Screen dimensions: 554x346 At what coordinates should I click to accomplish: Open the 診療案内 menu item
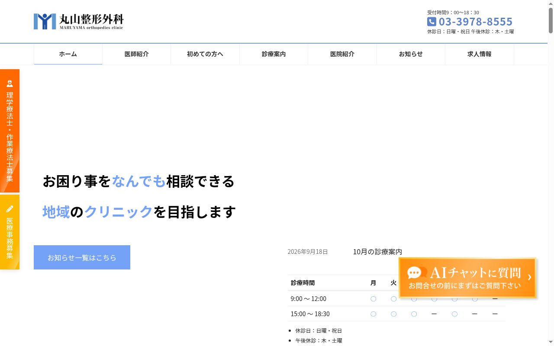[x=274, y=54]
